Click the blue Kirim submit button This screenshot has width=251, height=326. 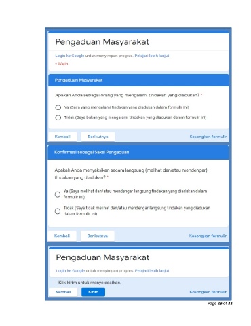[x=93, y=292]
